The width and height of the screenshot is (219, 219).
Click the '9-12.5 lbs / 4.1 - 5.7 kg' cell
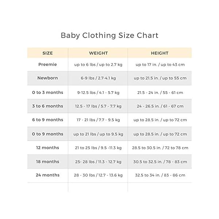(x=98, y=92)
